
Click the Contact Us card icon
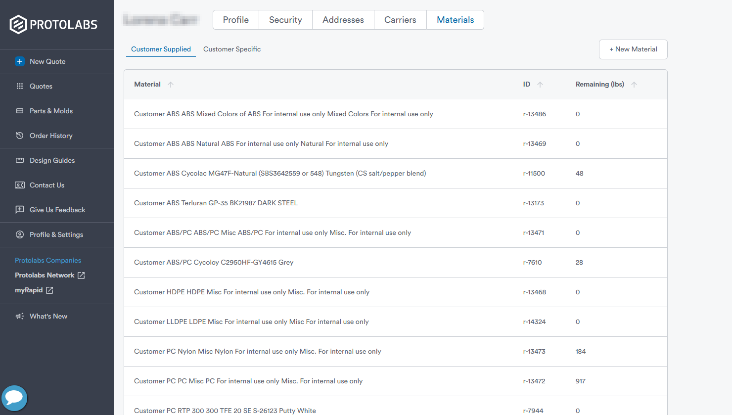[x=20, y=185]
